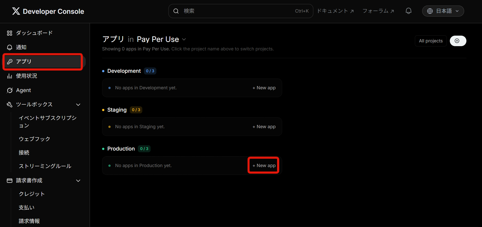Open イベントサブスクリプション submenu item
482x227 pixels.
pyautogui.click(x=48, y=122)
